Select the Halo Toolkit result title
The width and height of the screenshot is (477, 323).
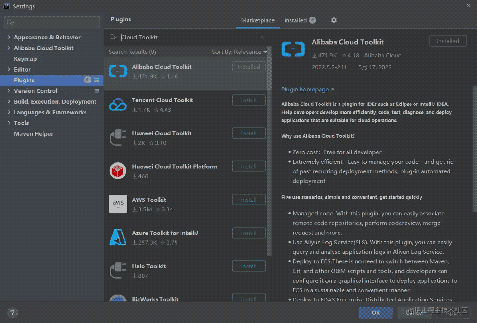[149, 266]
